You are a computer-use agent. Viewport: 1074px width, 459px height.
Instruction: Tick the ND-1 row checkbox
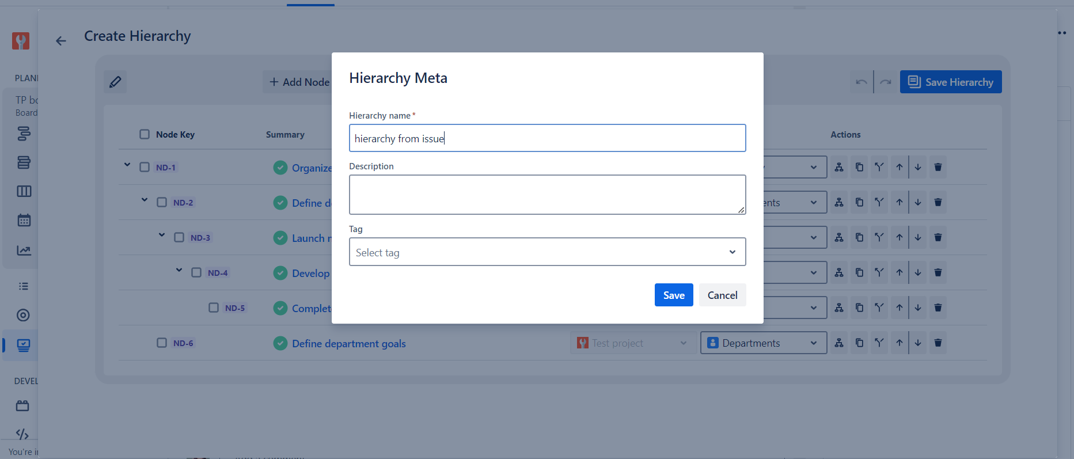point(145,167)
